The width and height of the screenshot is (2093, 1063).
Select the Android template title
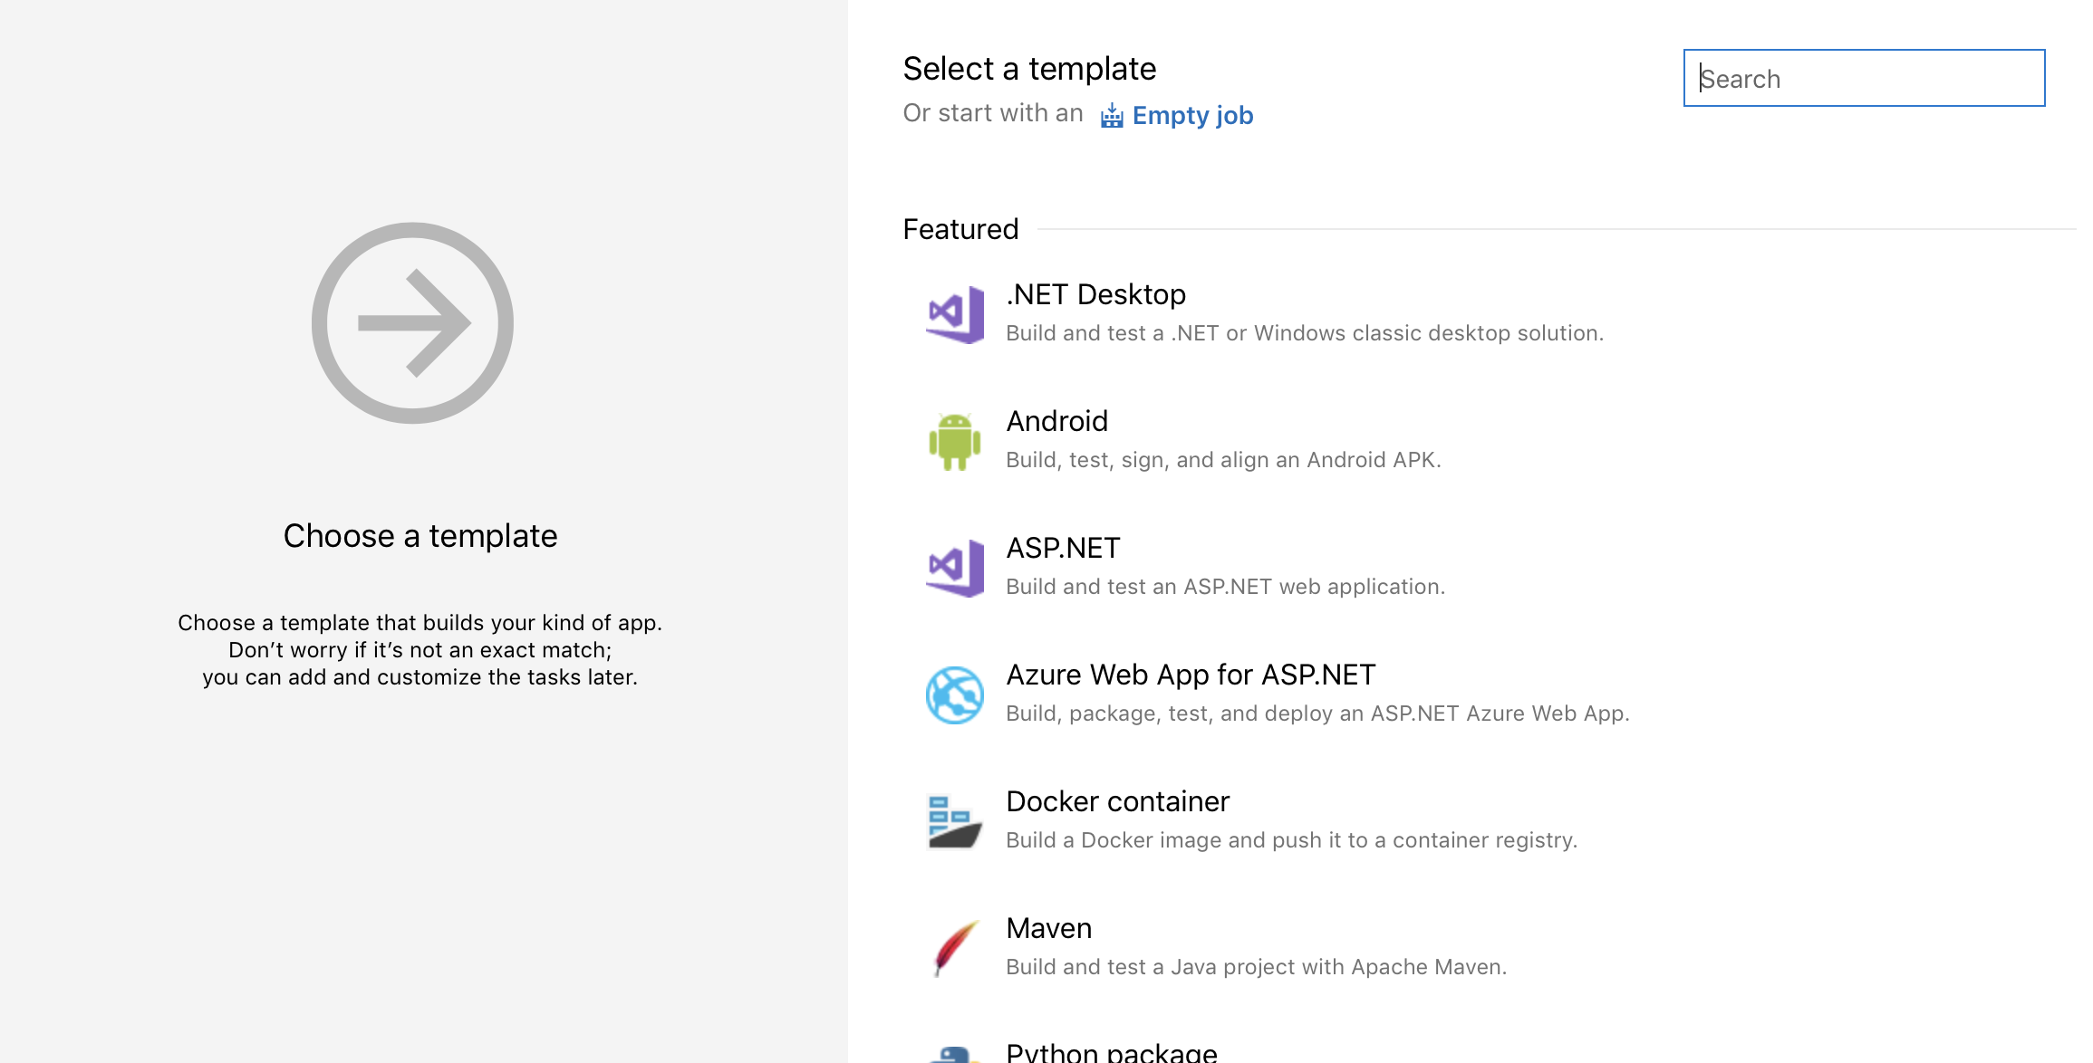coord(1056,421)
